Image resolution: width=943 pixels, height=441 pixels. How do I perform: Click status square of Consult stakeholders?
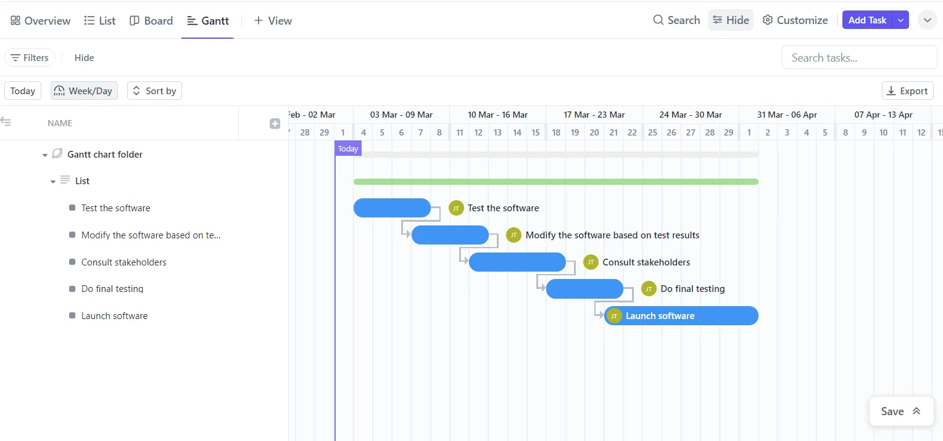point(72,262)
